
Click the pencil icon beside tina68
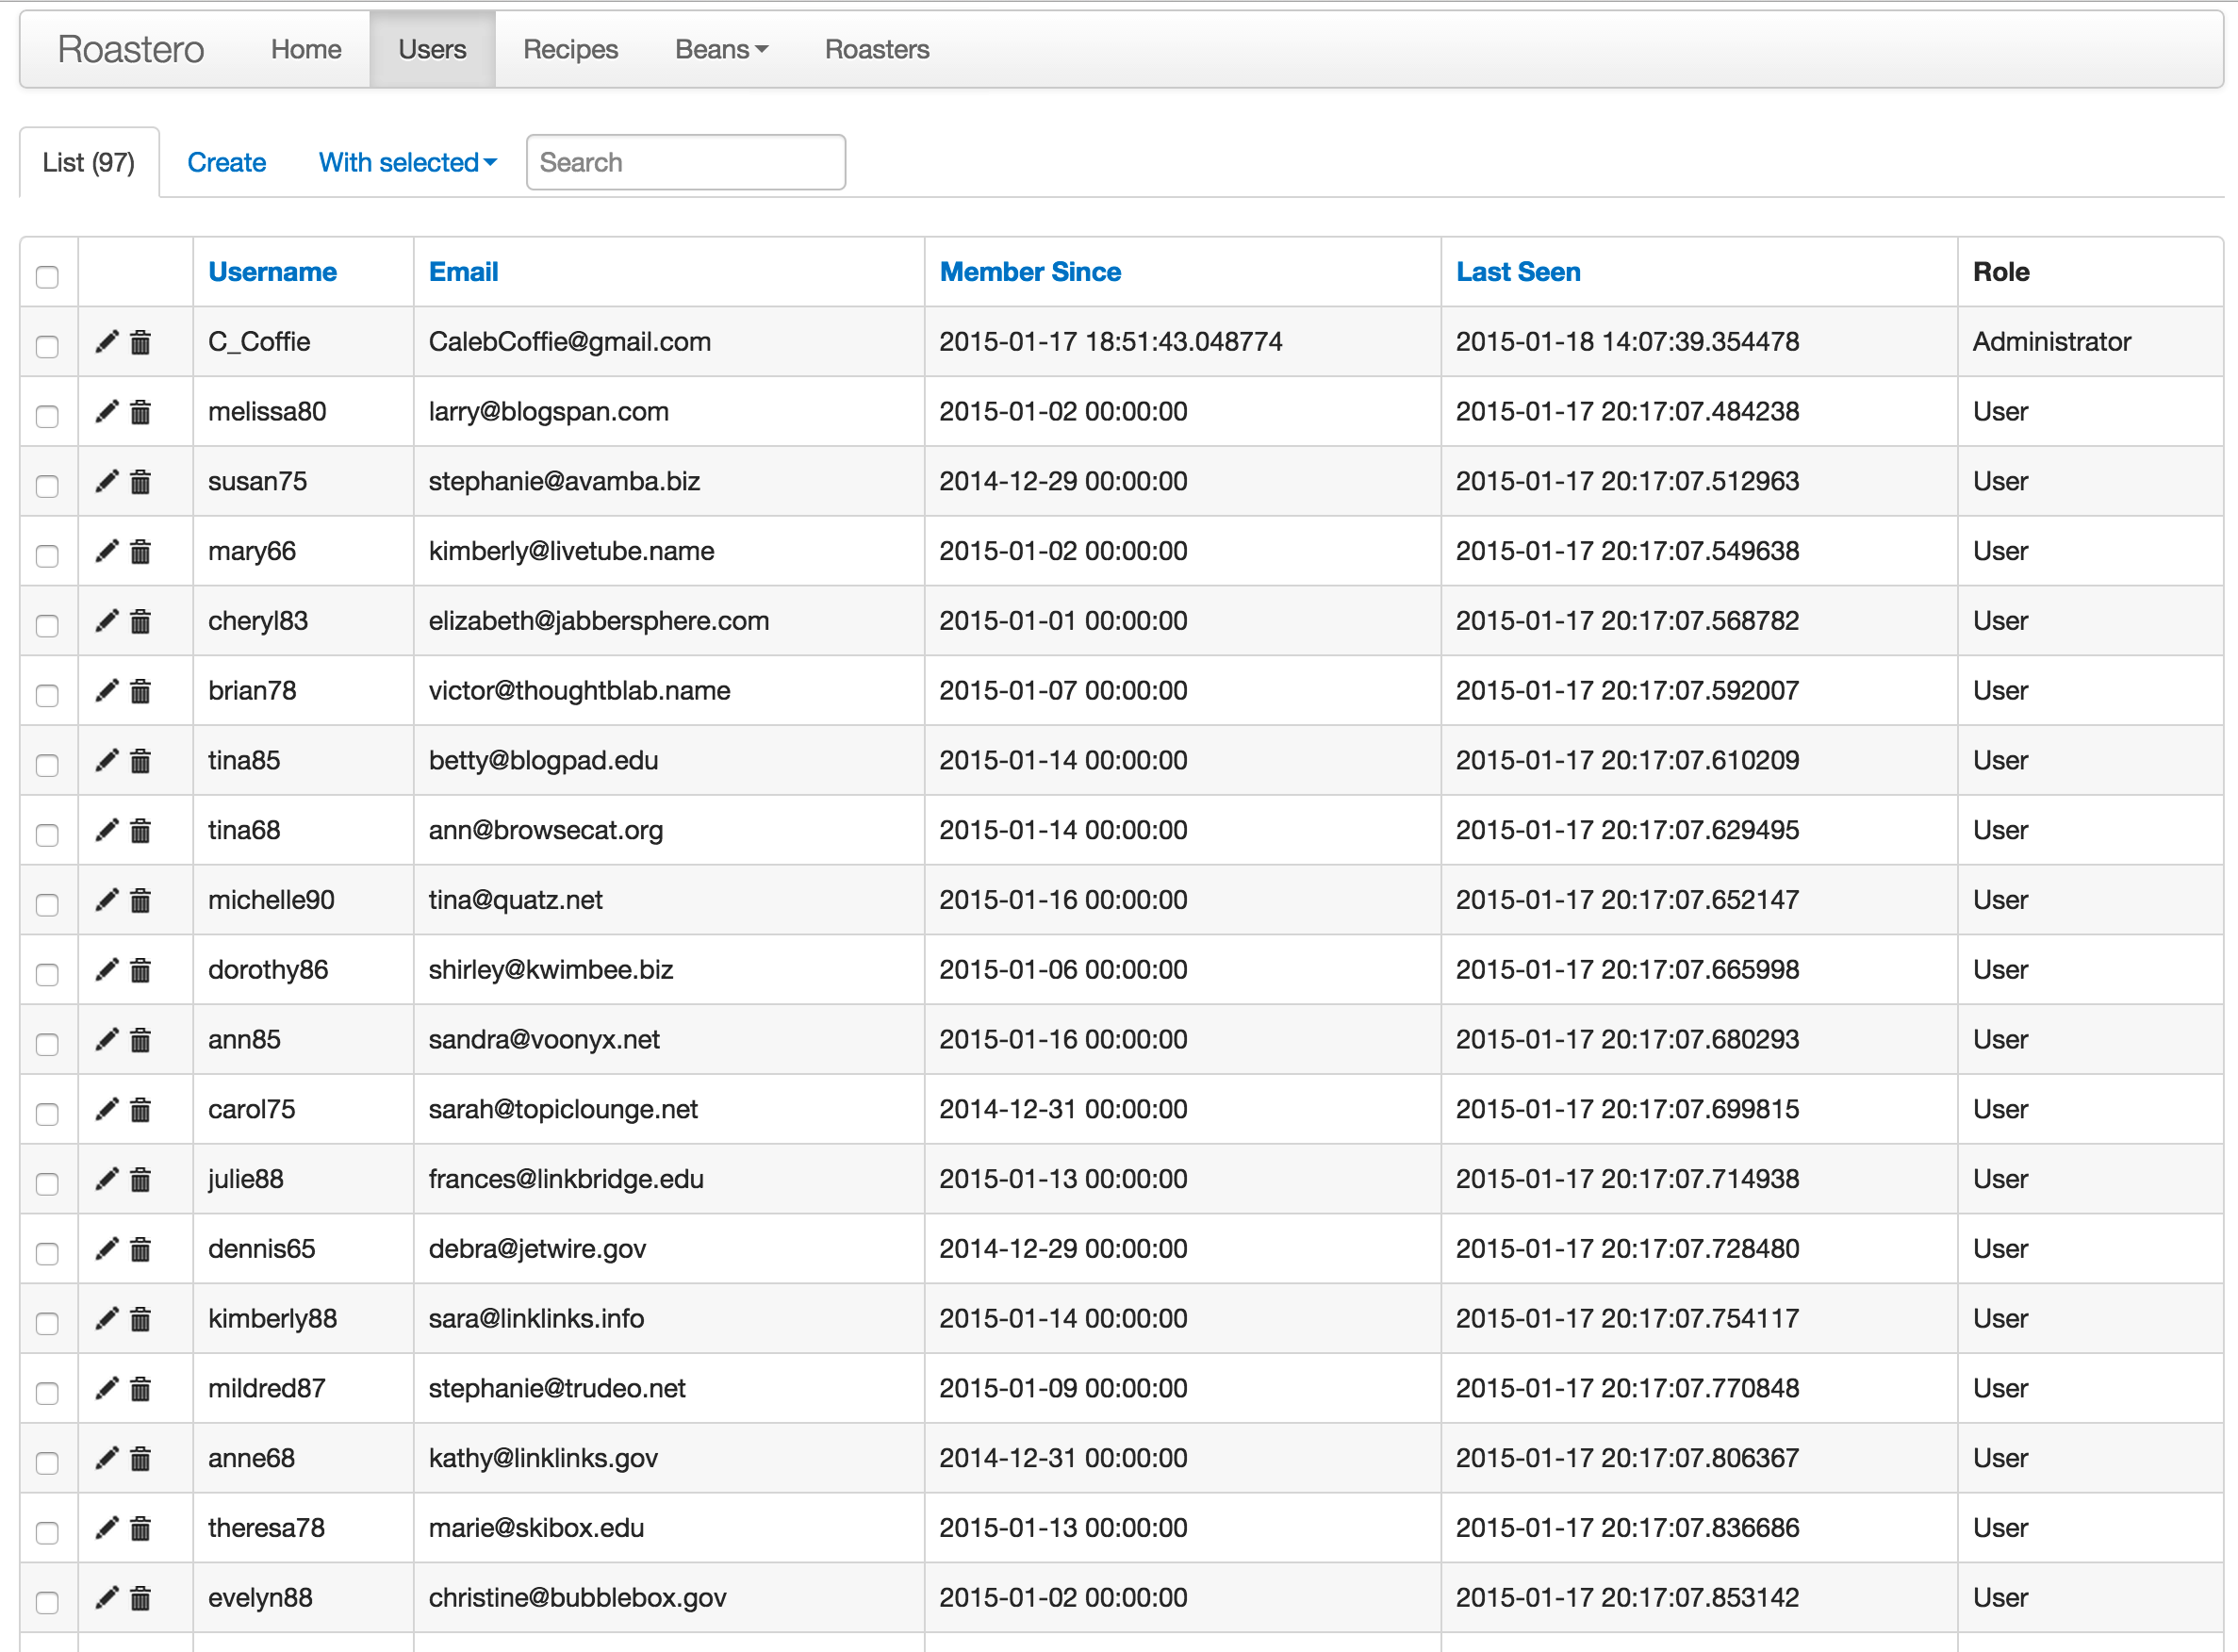(x=106, y=830)
